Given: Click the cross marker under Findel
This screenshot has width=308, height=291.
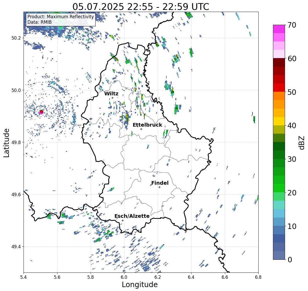Looking at the screenshot, I should [x=160, y=187].
